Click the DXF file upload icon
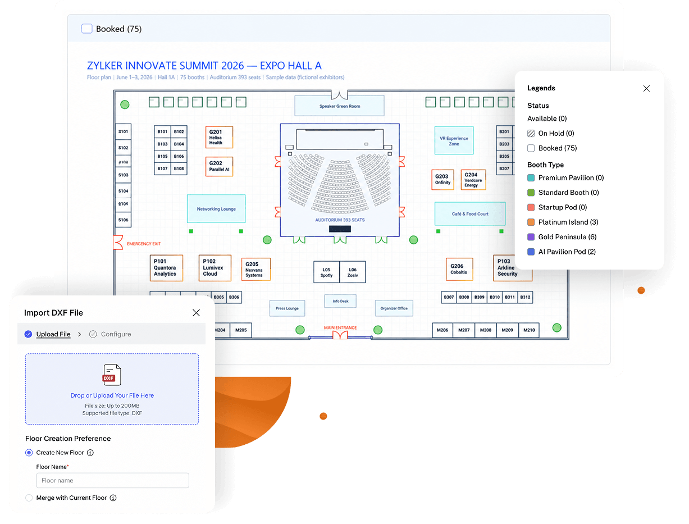The width and height of the screenshot is (689, 524). 112,375
